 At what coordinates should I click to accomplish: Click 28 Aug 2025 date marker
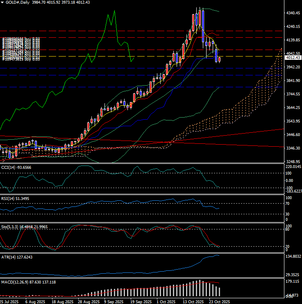coord(88,302)
